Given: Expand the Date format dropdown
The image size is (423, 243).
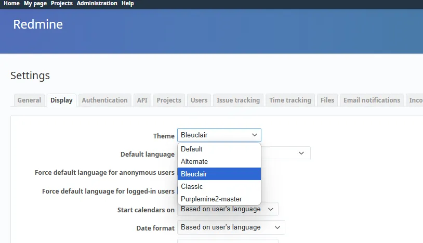Looking at the screenshot, I should (231, 227).
